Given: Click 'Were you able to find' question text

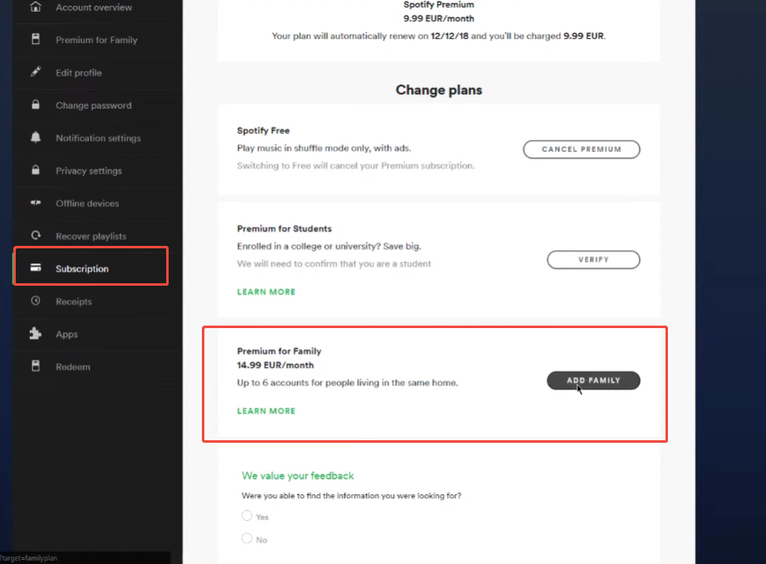Looking at the screenshot, I should coord(351,496).
